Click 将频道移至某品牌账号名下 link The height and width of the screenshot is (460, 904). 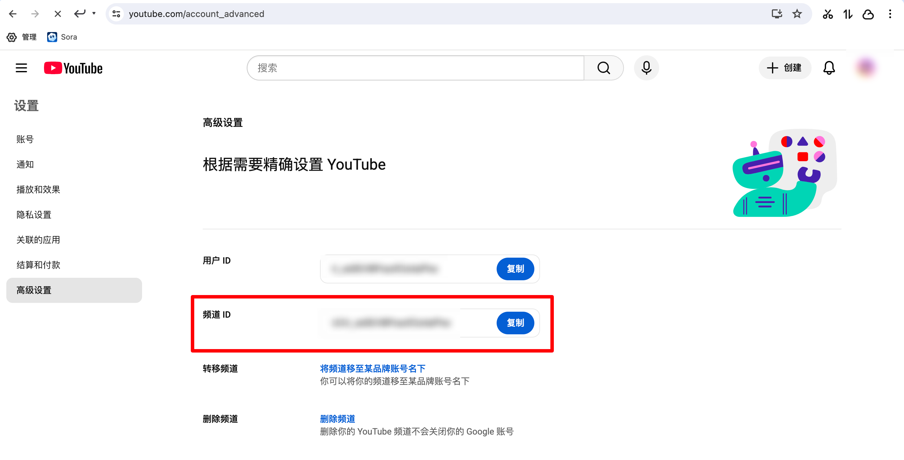click(372, 369)
